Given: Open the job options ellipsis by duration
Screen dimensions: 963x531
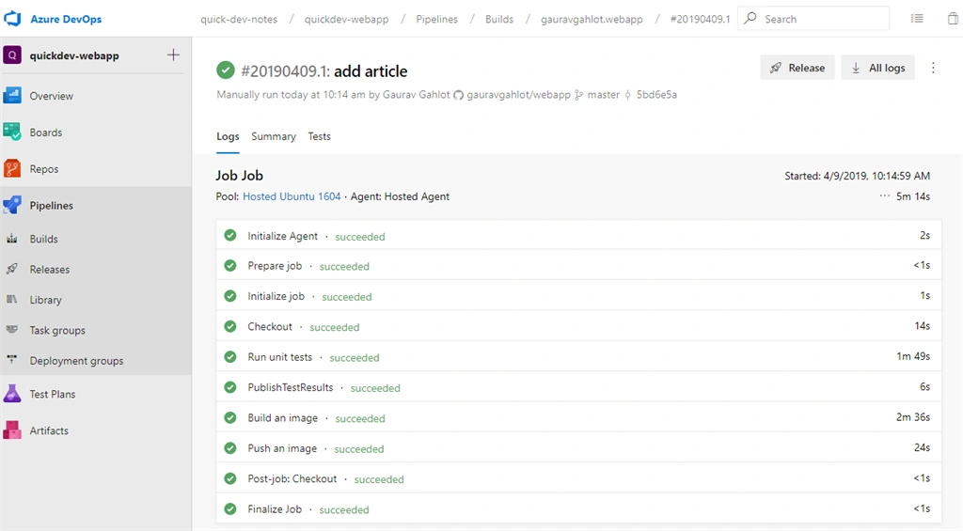Looking at the screenshot, I should [x=884, y=195].
